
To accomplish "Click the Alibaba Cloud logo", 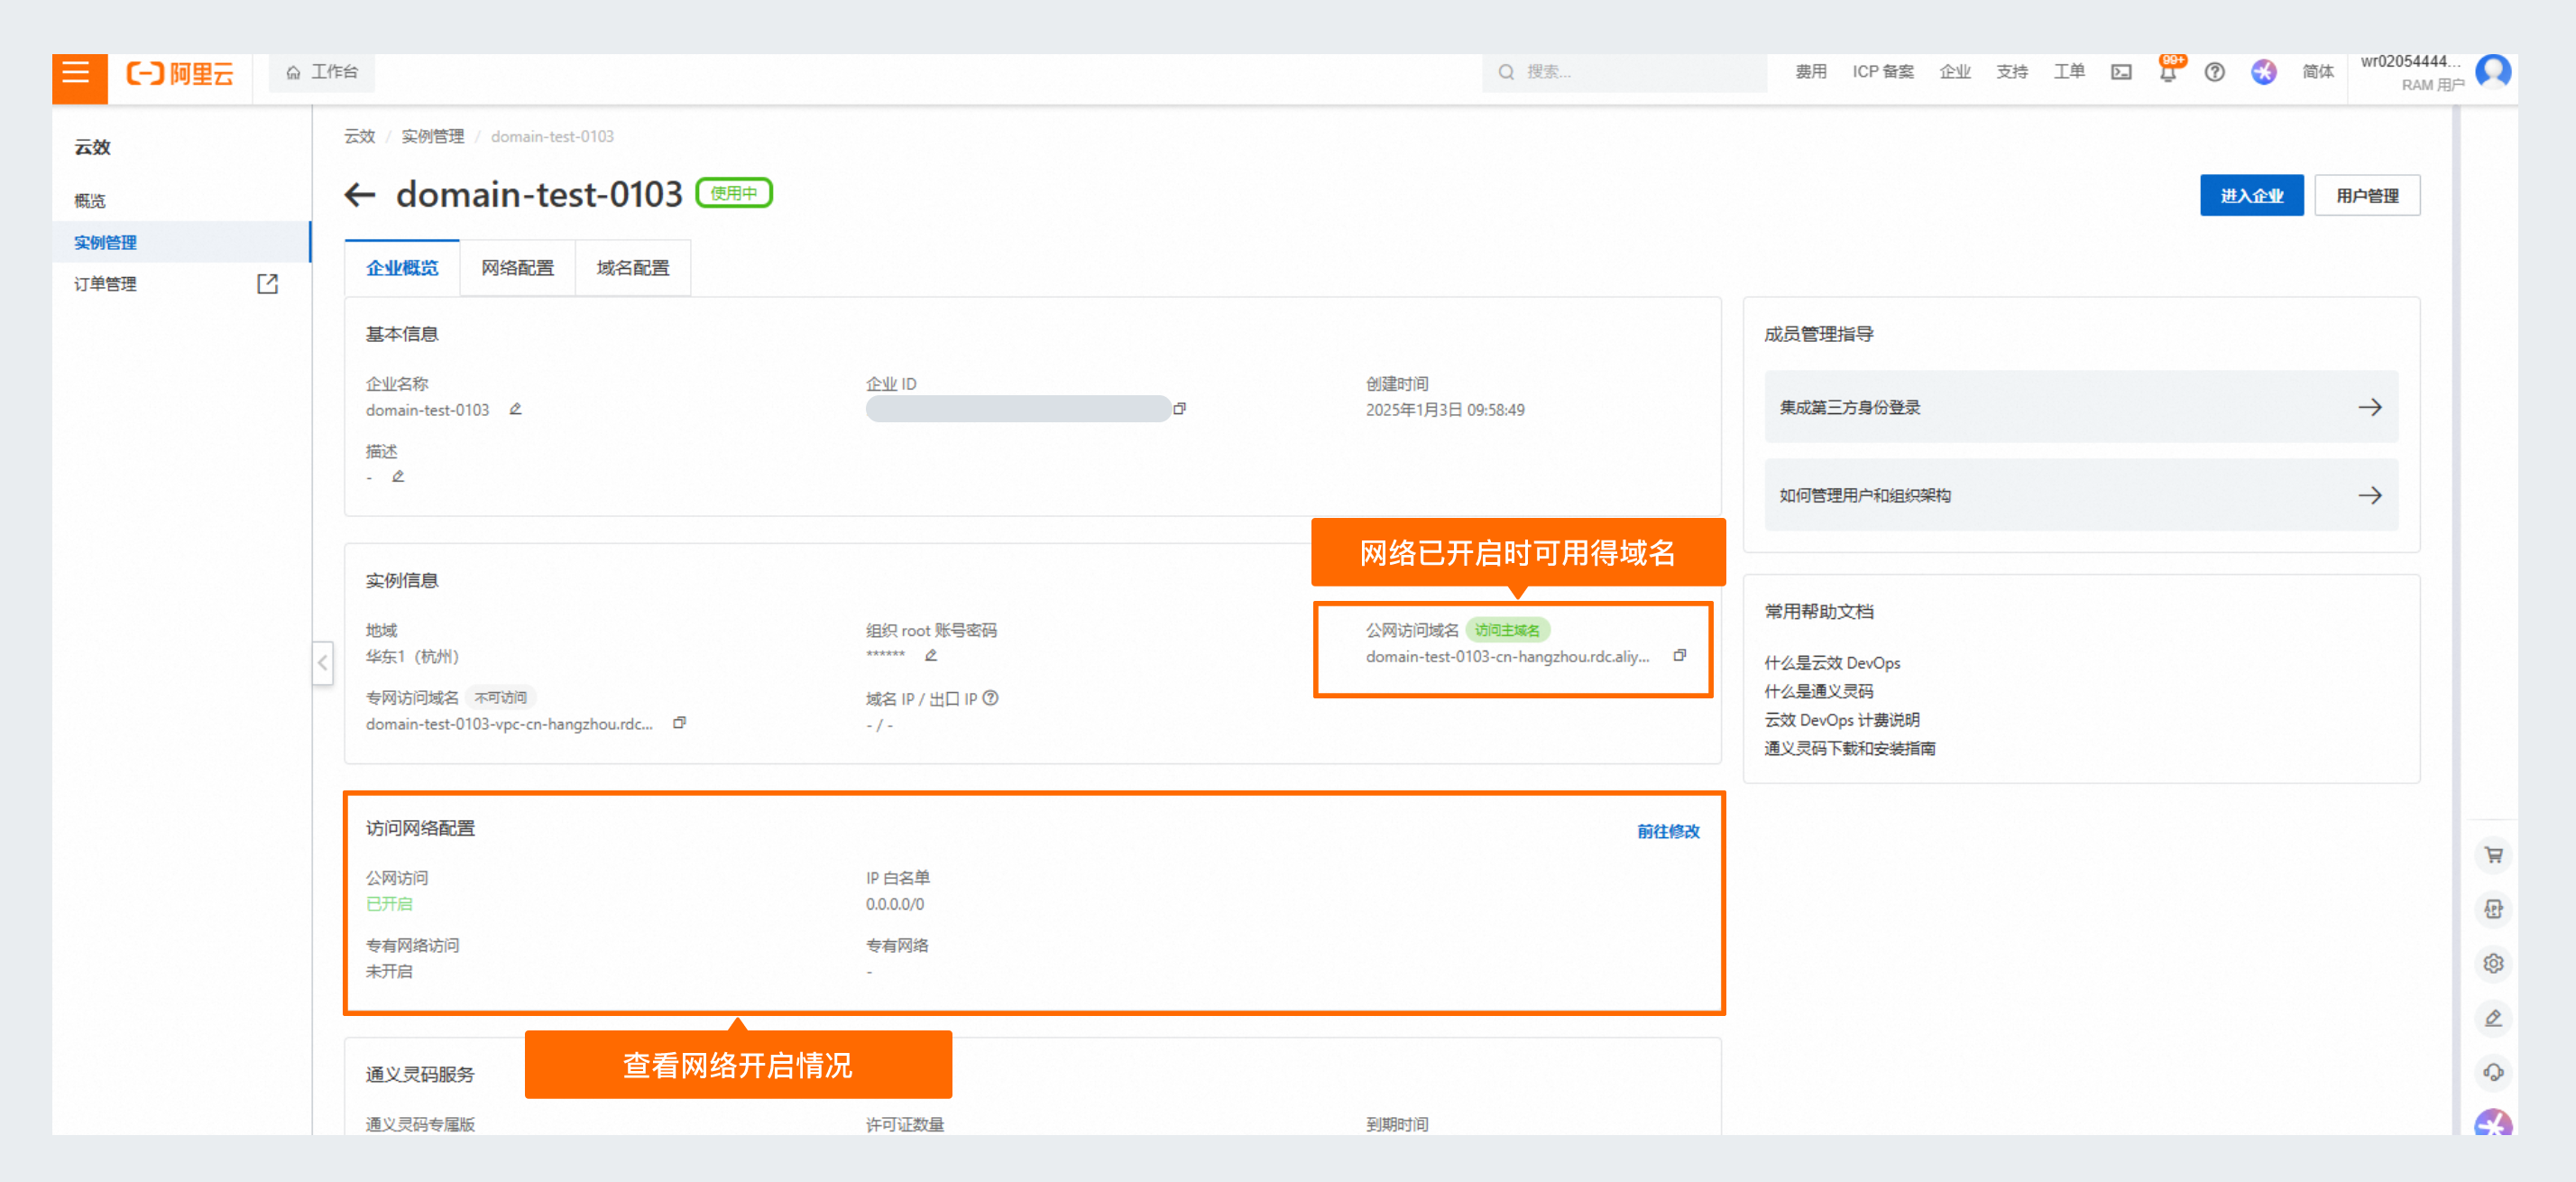I will click(181, 73).
